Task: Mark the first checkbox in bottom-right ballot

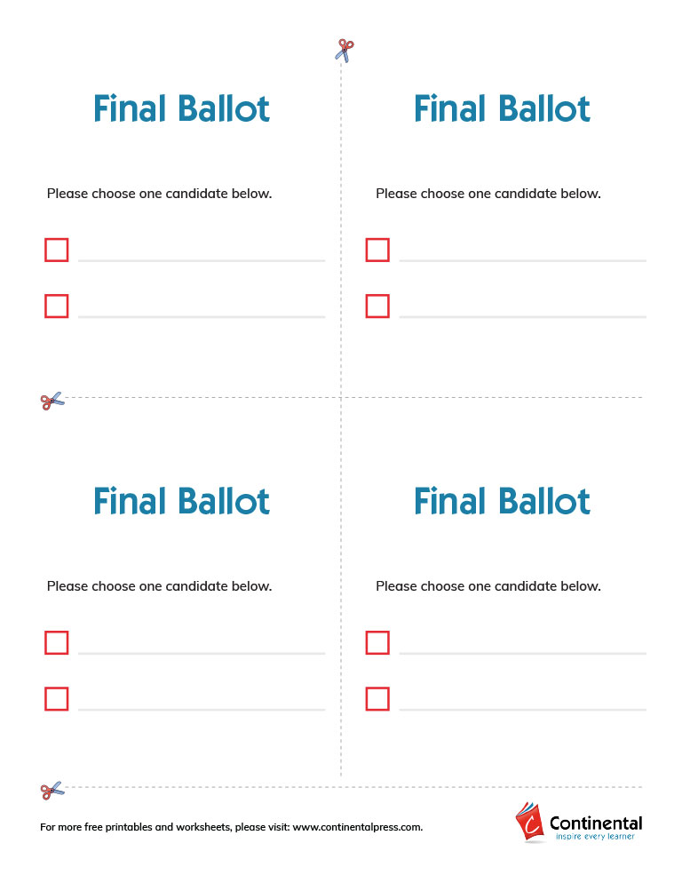Action: click(377, 643)
